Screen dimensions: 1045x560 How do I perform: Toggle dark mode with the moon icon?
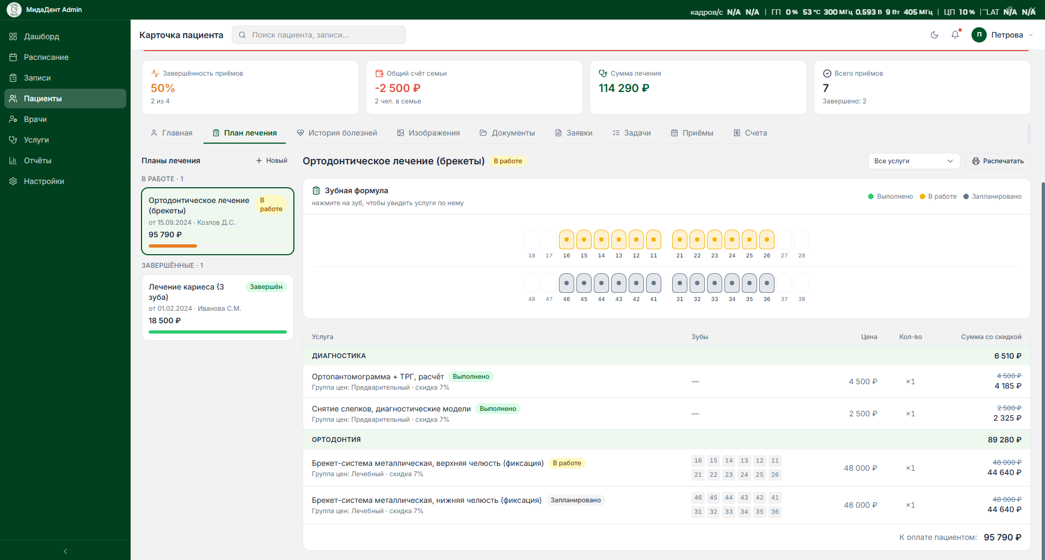(x=935, y=35)
